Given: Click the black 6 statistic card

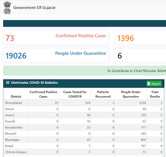Looking at the screenshot, I should (x=141, y=55).
